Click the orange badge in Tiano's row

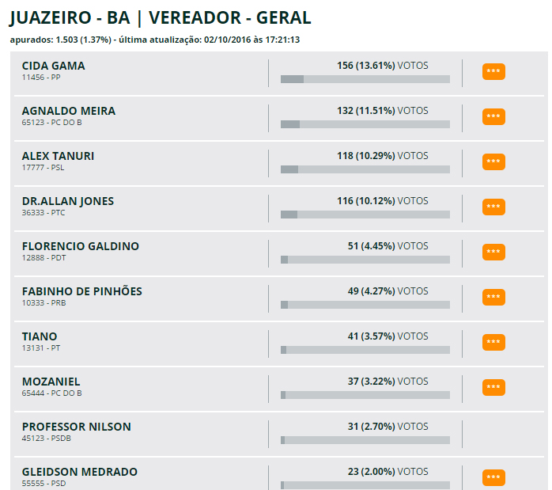(493, 343)
